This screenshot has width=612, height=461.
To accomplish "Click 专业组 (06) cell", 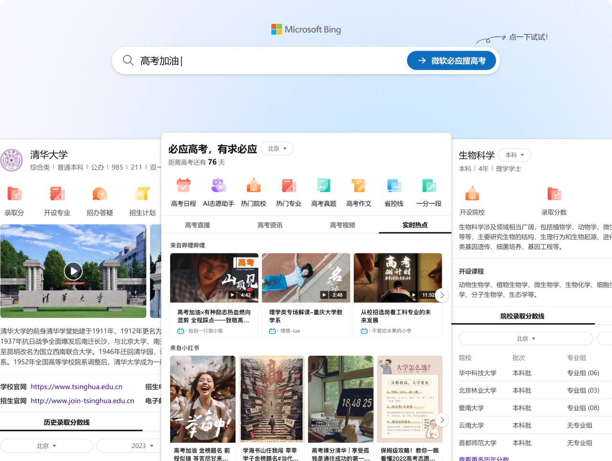I will pyautogui.click(x=583, y=373).
